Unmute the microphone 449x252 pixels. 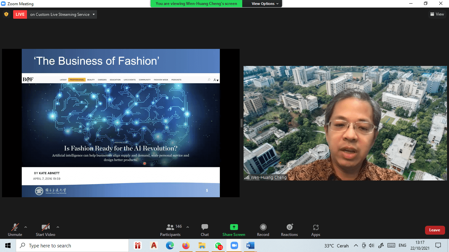coord(15,230)
